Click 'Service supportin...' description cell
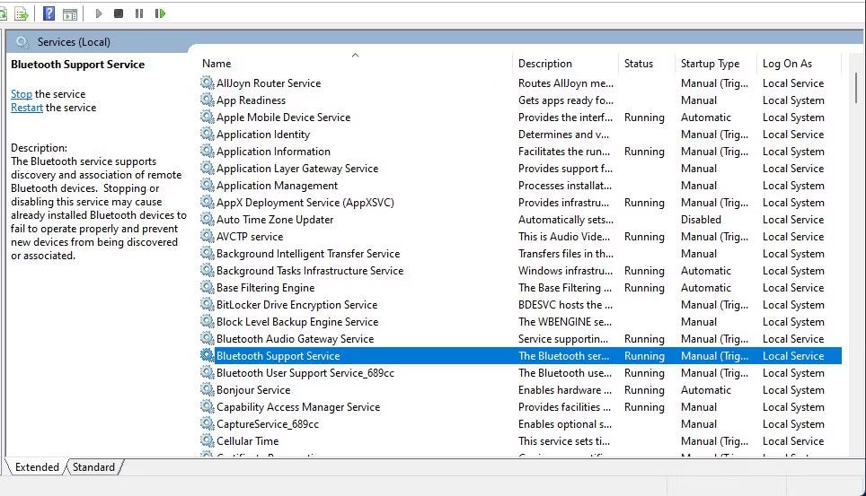 pos(563,339)
